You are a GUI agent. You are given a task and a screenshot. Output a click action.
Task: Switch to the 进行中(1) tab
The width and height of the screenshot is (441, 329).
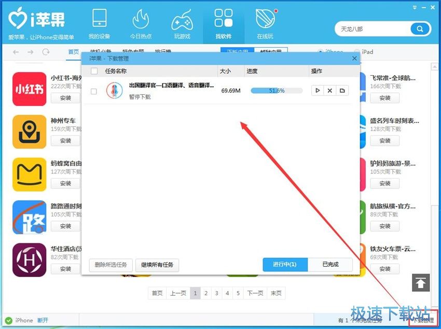[x=285, y=265]
